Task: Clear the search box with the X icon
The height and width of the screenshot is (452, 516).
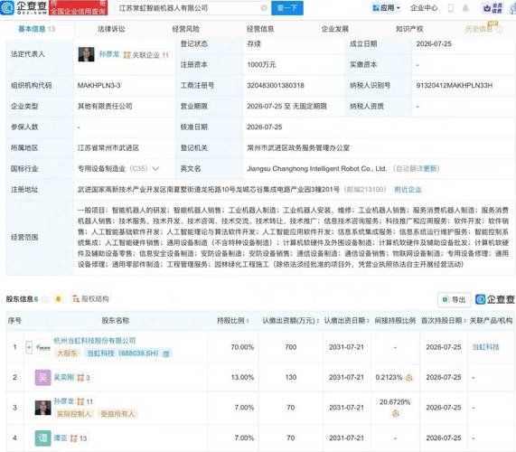Action: (264, 8)
